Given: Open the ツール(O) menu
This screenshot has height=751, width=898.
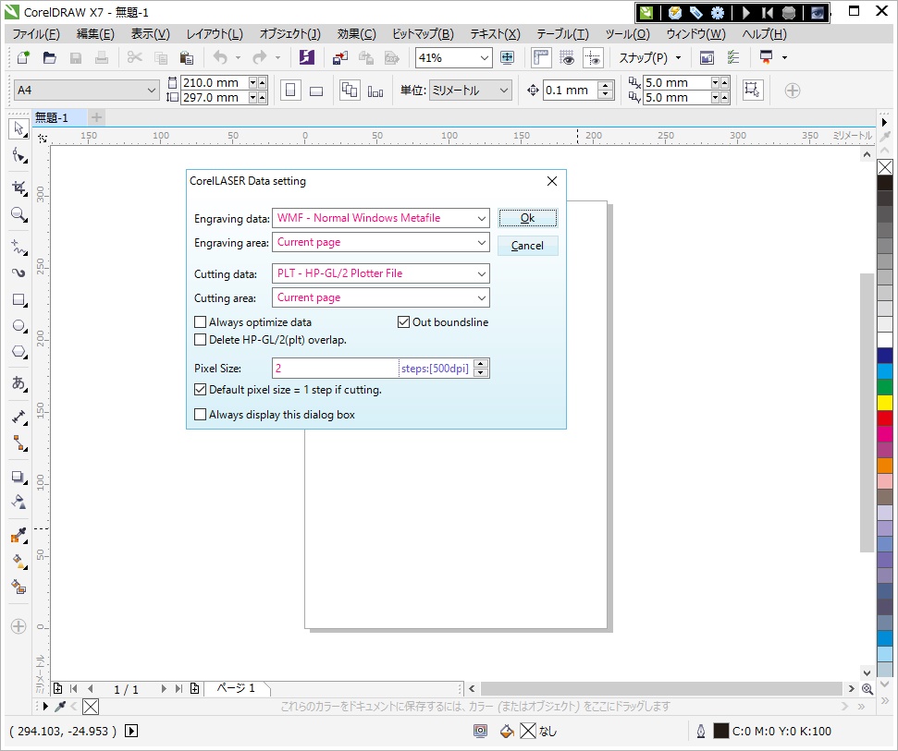Looking at the screenshot, I should (x=628, y=34).
